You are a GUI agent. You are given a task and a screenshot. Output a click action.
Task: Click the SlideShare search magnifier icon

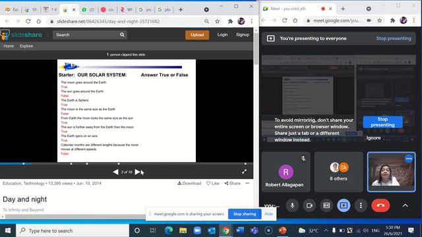click(x=122, y=35)
